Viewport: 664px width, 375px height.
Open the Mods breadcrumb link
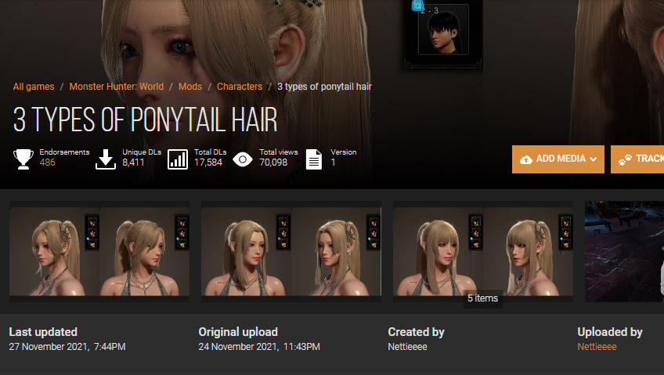190,87
